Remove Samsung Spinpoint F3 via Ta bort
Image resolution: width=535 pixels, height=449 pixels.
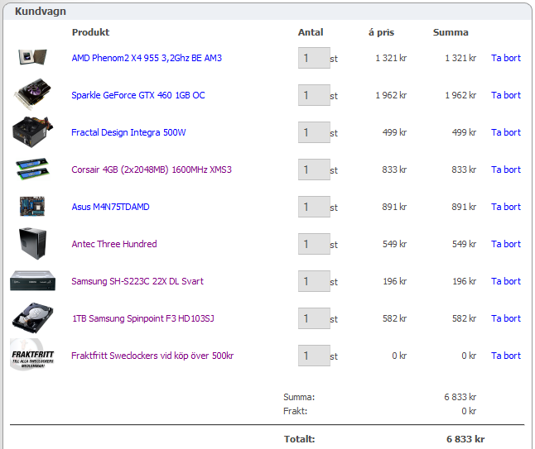pyautogui.click(x=506, y=318)
